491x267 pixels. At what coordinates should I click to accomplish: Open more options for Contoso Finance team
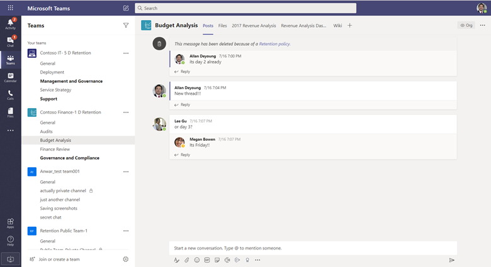(x=126, y=112)
